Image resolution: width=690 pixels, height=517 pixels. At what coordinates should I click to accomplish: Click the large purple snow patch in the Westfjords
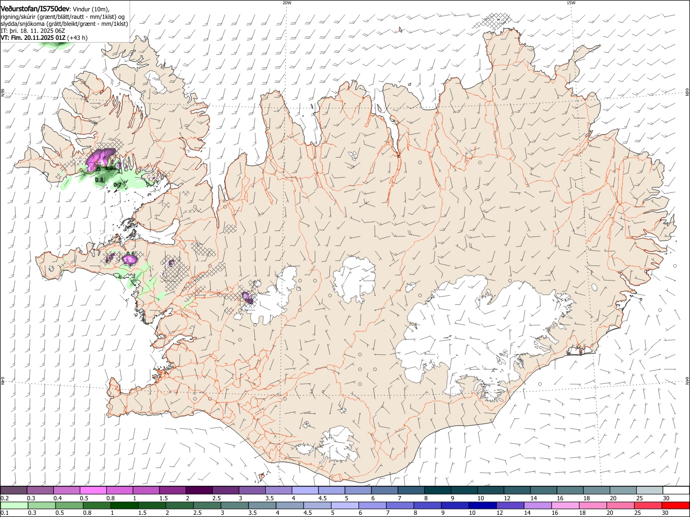tap(102, 158)
